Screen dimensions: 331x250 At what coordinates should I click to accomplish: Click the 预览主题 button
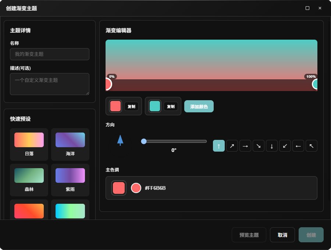pos(249,235)
